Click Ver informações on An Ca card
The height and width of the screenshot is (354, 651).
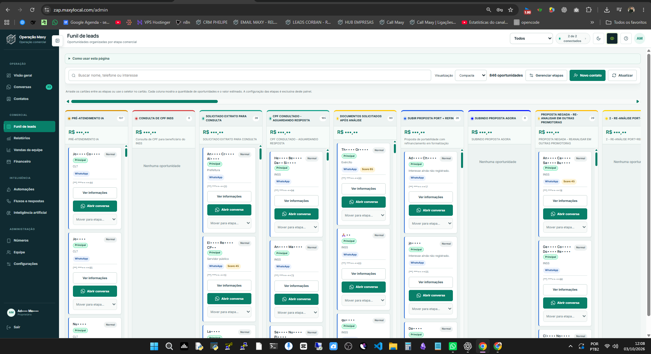[x=565, y=201]
